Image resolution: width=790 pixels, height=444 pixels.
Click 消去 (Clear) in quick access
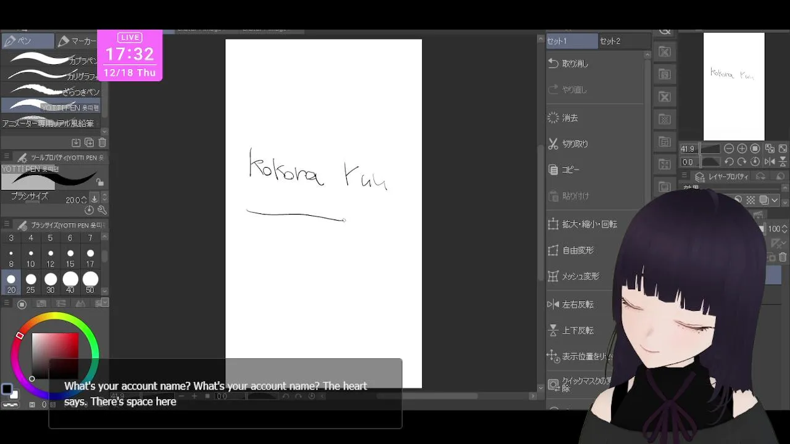tap(594, 118)
